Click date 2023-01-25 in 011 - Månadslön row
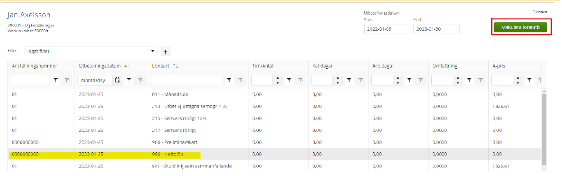 (x=91, y=94)
